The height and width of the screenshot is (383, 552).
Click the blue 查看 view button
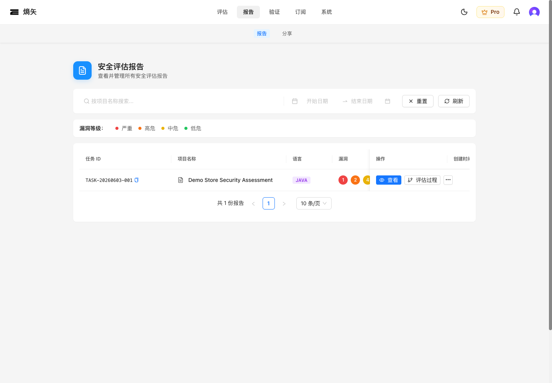[389, 180]
